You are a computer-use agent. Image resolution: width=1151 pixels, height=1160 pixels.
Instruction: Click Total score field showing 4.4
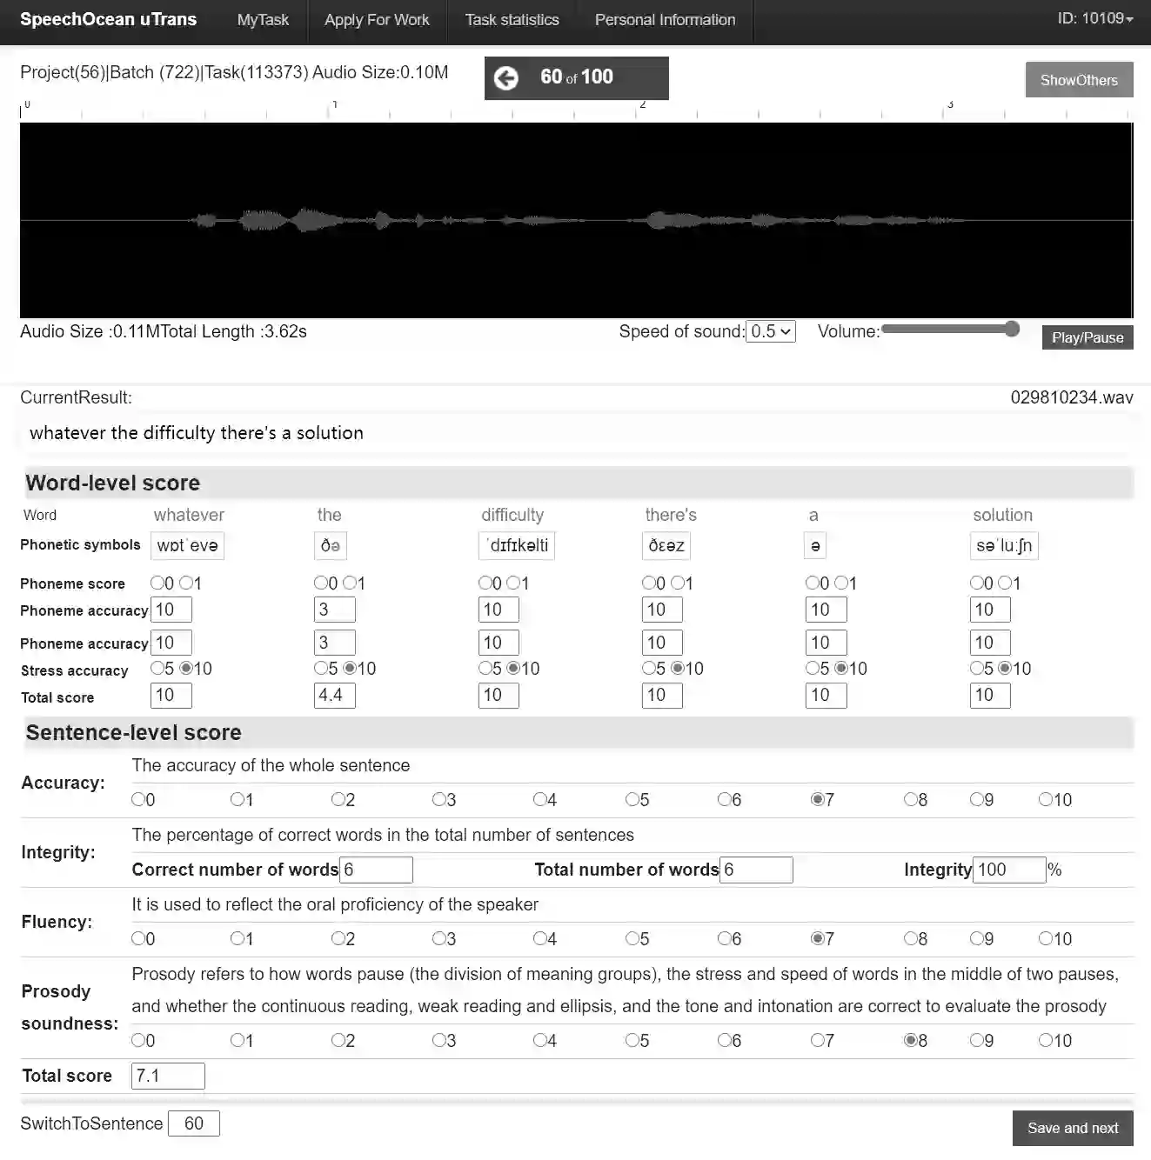pyautogui.click(x=335, y=695)
